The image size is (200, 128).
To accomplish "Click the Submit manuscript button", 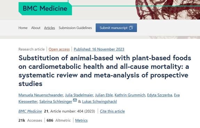I will (x=116, y=28).
